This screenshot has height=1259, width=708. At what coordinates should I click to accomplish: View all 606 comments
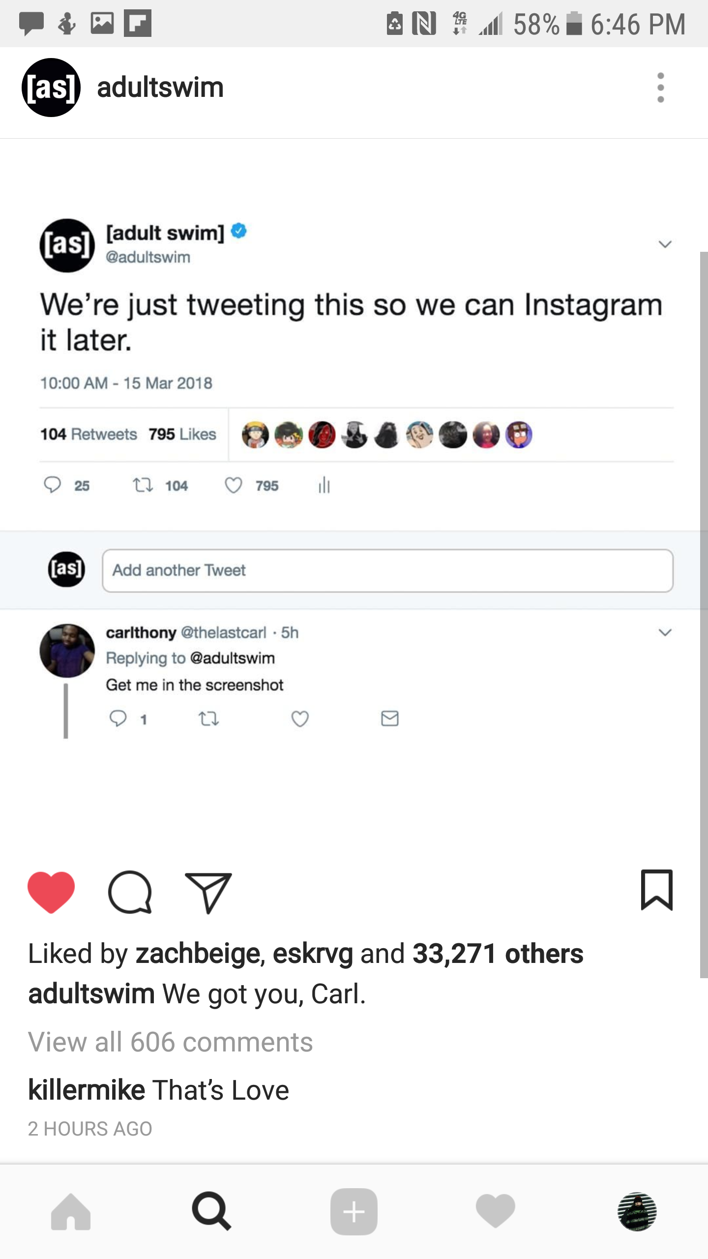[x=170, y=1042]
